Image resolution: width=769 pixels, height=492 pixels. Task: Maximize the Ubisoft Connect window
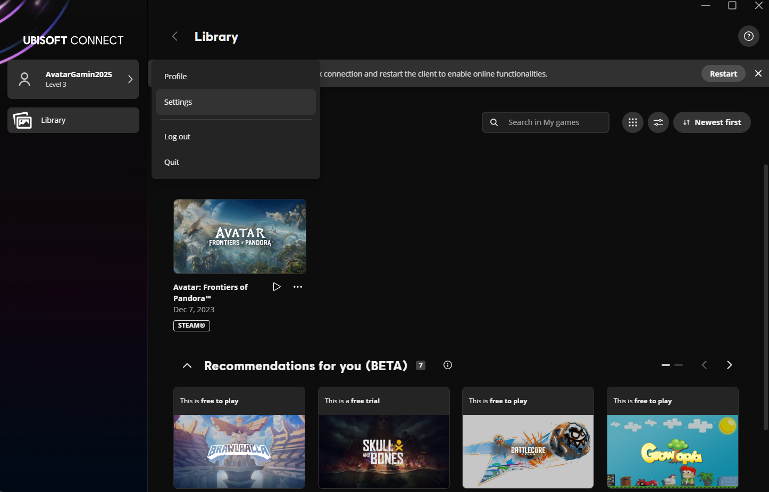tap(732, 5)
